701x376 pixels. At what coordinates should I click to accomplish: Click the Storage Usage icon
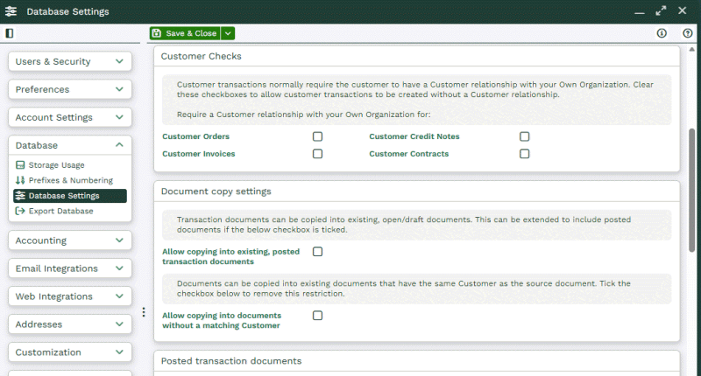pos(20,165)
